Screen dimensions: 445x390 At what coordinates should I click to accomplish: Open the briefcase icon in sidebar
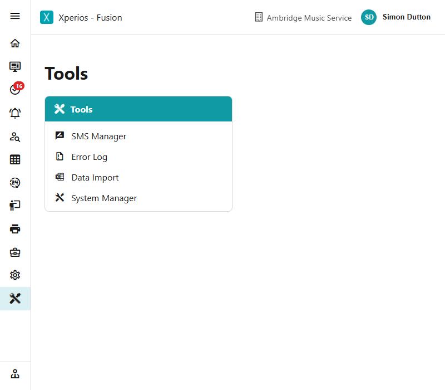point(15,252)
